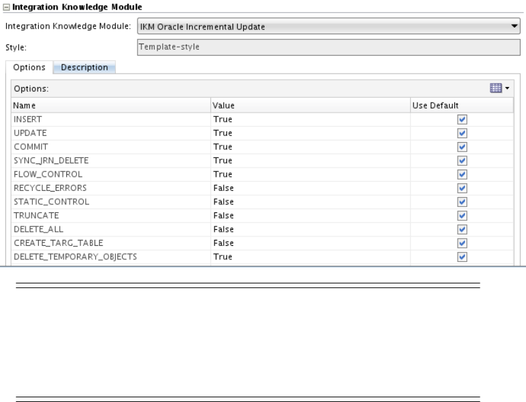Screen dimensions: 526x402
Task: Select the COMMIT option name
Action: click(31, 147)
